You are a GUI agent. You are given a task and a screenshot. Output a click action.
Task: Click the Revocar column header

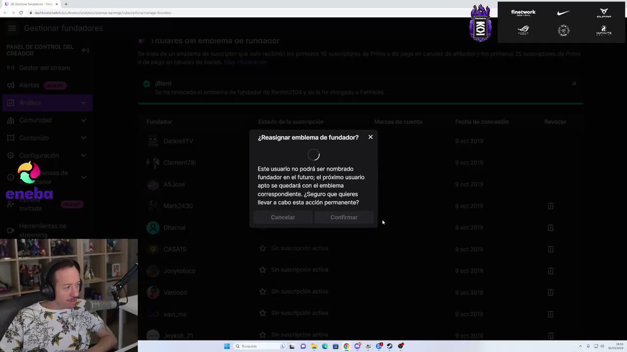(555, 122)
